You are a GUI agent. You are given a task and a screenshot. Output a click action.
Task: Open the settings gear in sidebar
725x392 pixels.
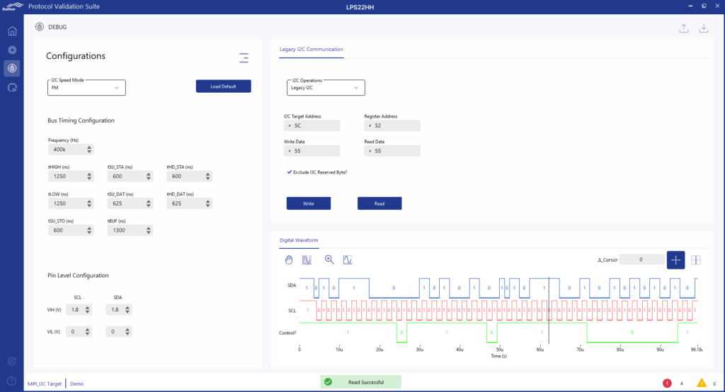pyautogui.click(x=12, y=361)
